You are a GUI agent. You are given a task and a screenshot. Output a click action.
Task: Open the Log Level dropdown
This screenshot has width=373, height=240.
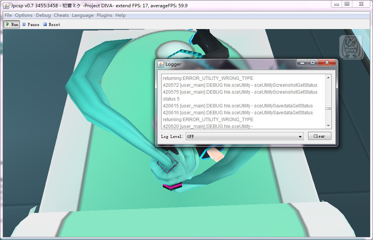tap(245, 136)
